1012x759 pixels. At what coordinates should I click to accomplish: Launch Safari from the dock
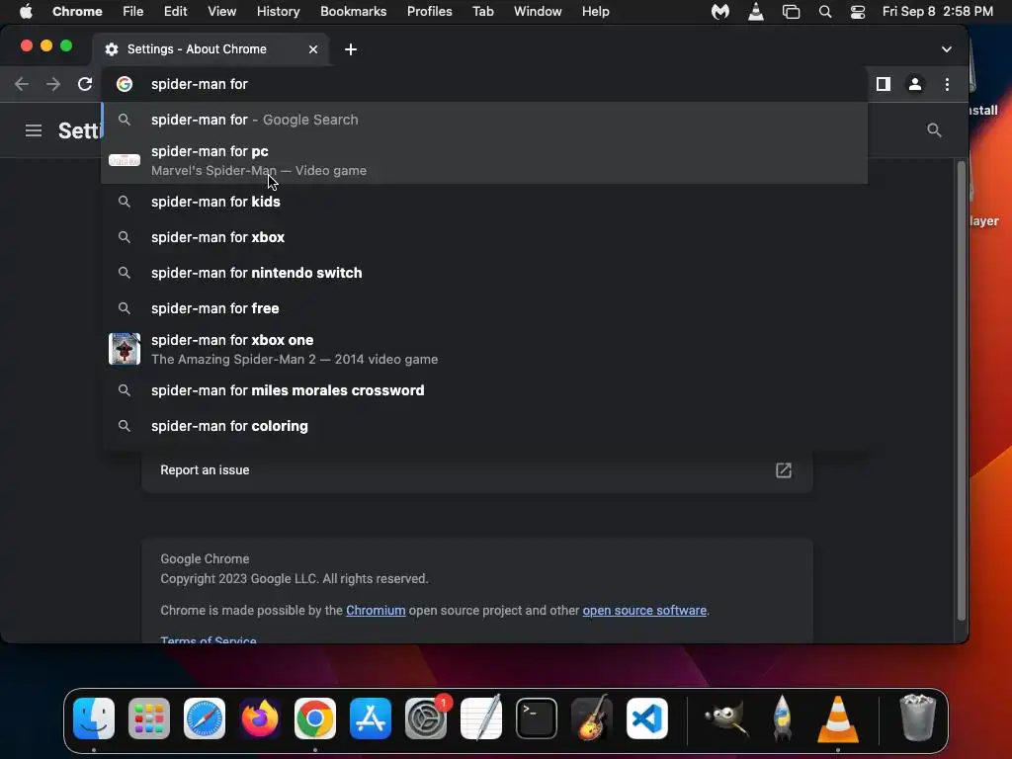click(x=205, y=718)
